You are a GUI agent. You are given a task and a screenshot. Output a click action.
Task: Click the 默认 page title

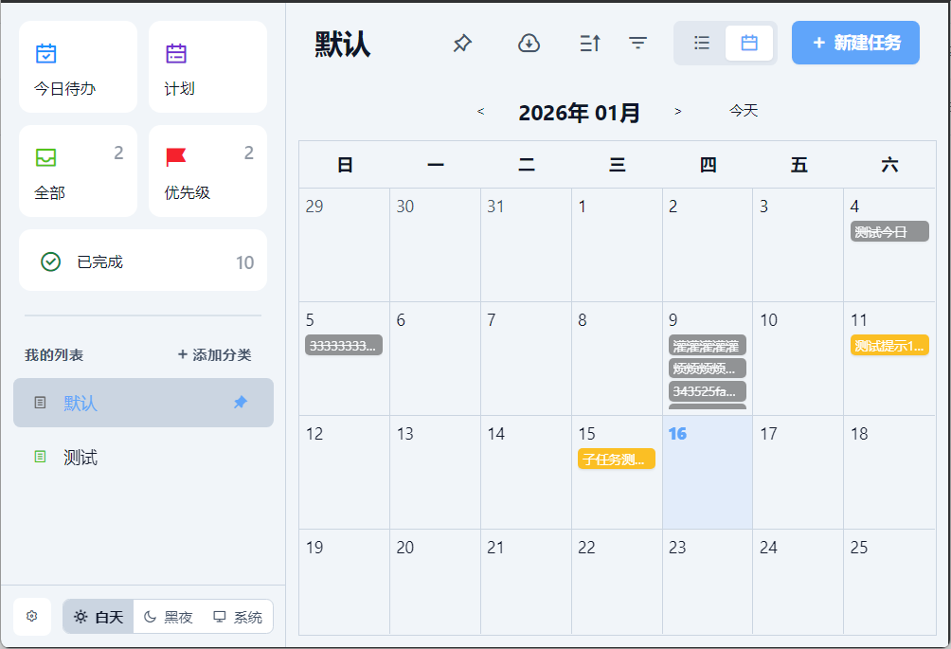pos(342,44)
